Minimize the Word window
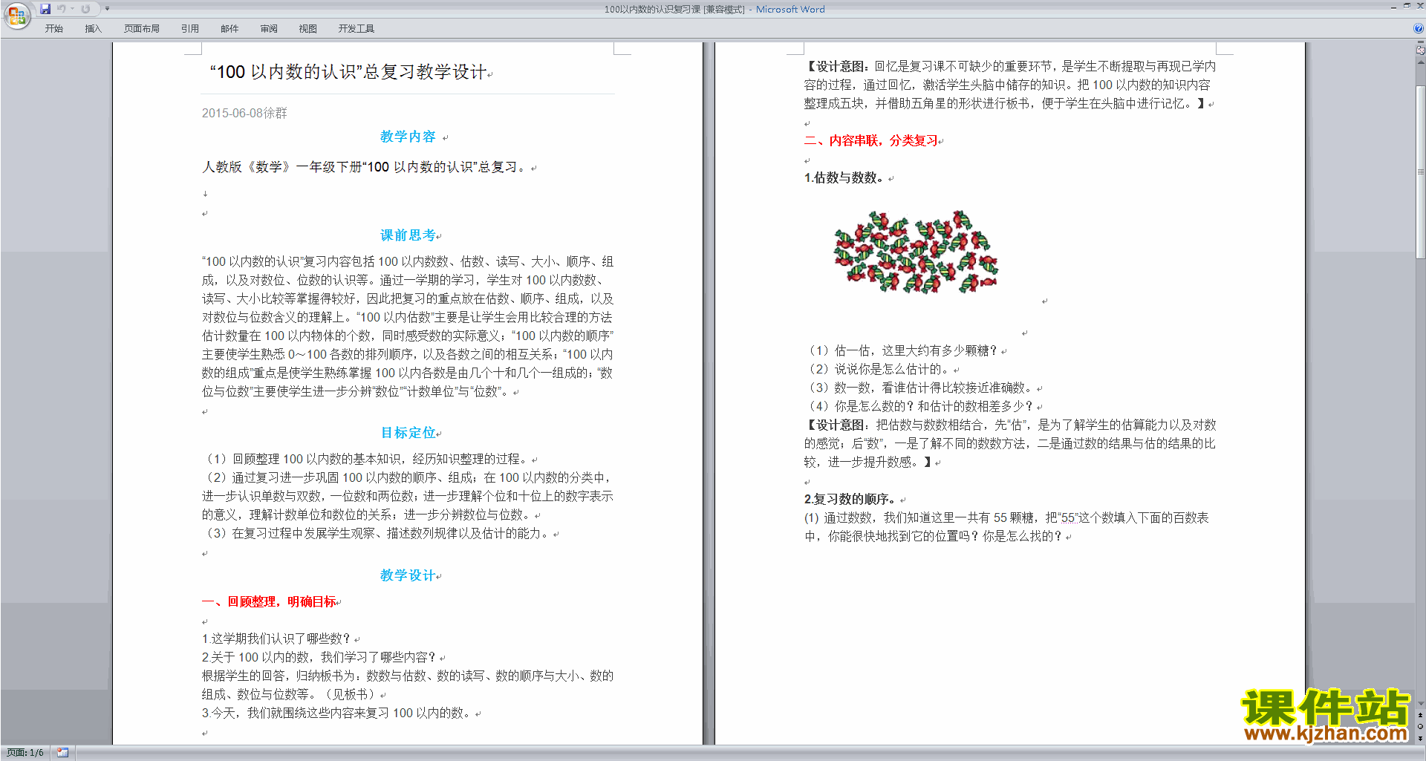 point(1393,7)
